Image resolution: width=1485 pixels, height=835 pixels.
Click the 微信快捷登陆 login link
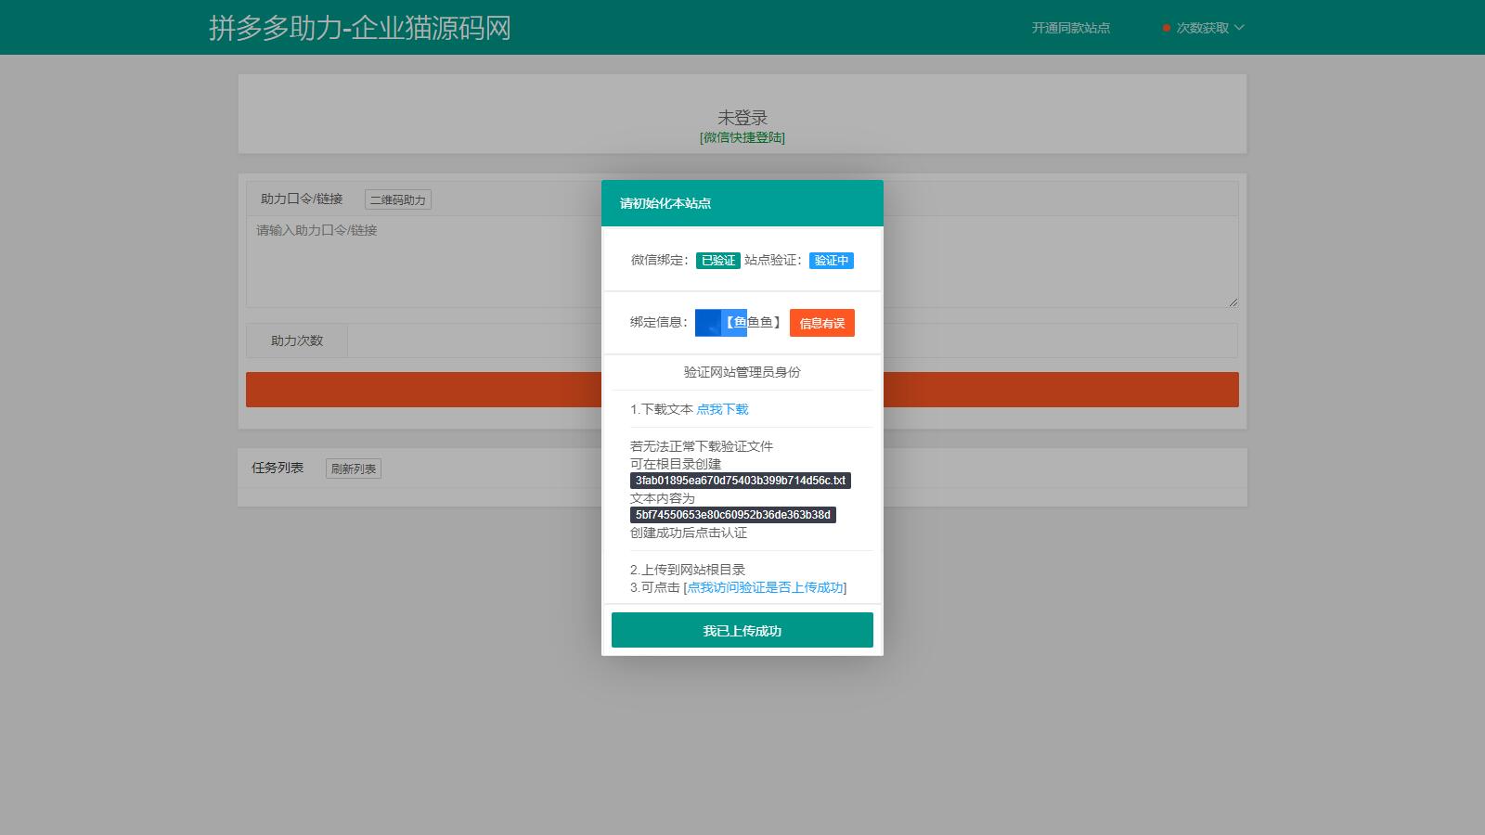742,137
